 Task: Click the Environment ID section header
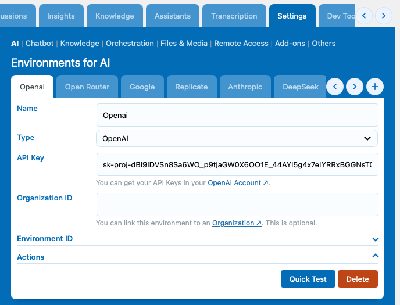[197, 239]
